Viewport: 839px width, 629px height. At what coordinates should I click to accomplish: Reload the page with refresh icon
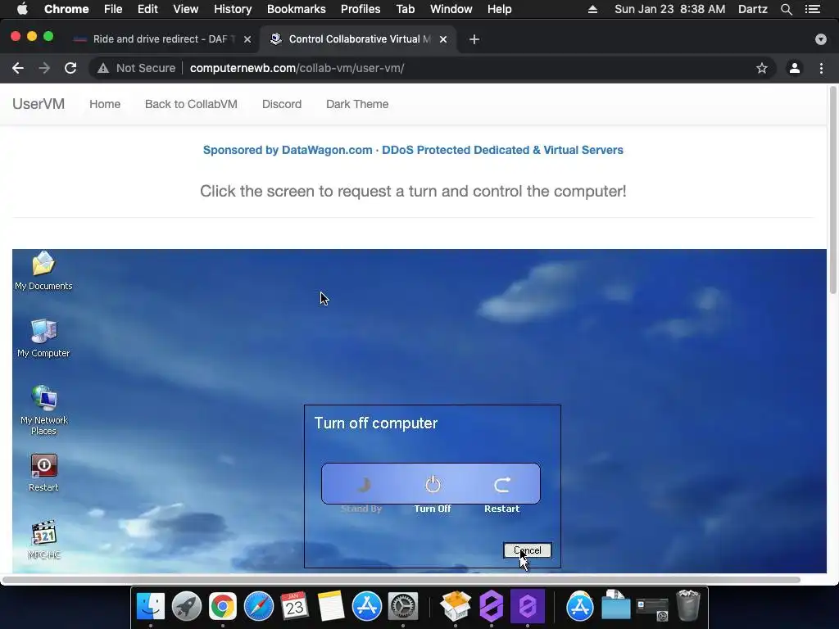click(x=70, y=68)
